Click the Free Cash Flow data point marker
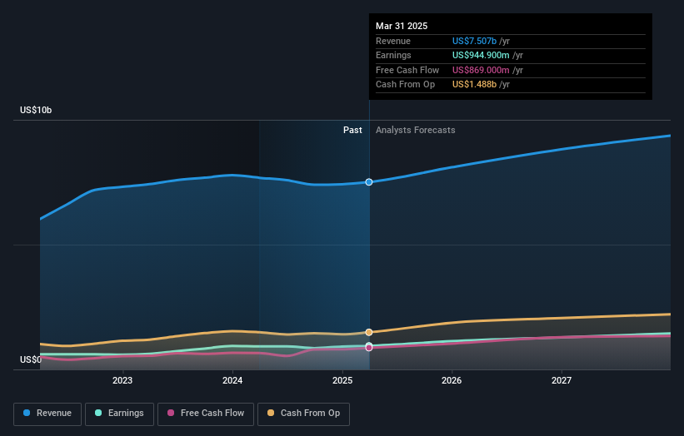 pyautogui.click(x=369, y=348)
